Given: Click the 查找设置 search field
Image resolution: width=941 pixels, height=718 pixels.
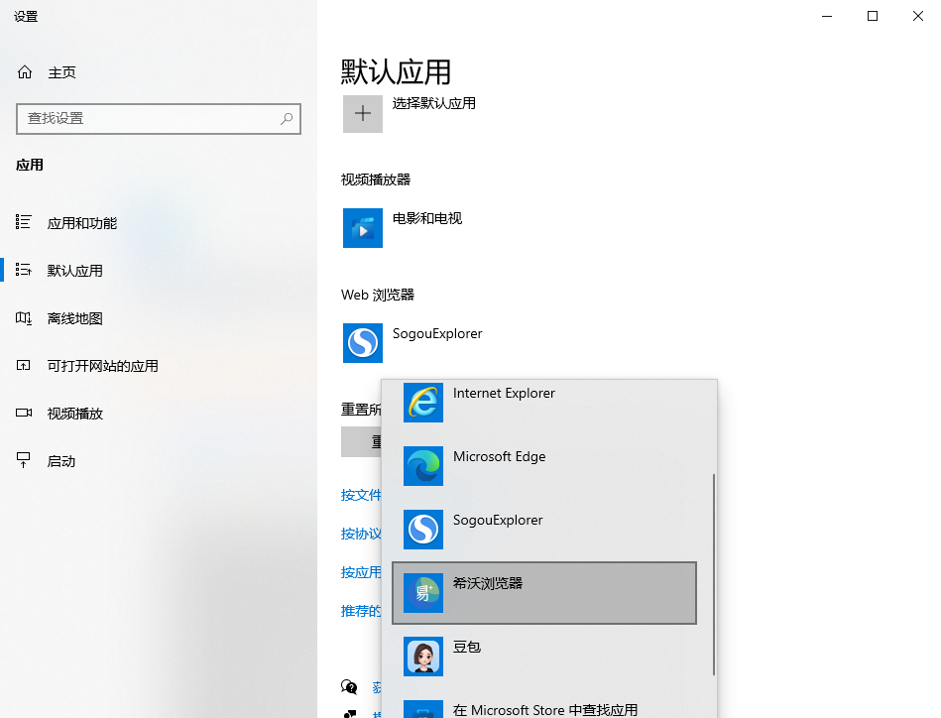Looking at the screenshot, I should click(159, 119).
